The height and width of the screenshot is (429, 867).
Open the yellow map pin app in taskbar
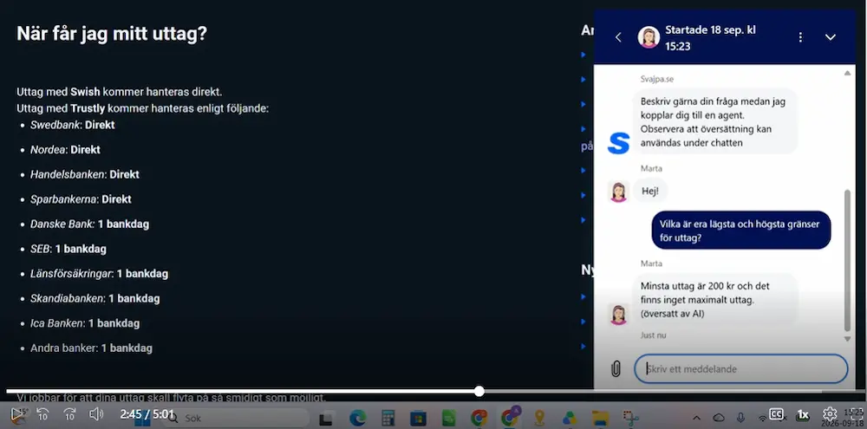[x=539, y=419]
